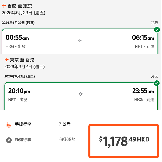The image size is (162, 162).
Task: Click the orange plane icon beside 東京 至 香港
Action: click(x=6, y=60)
